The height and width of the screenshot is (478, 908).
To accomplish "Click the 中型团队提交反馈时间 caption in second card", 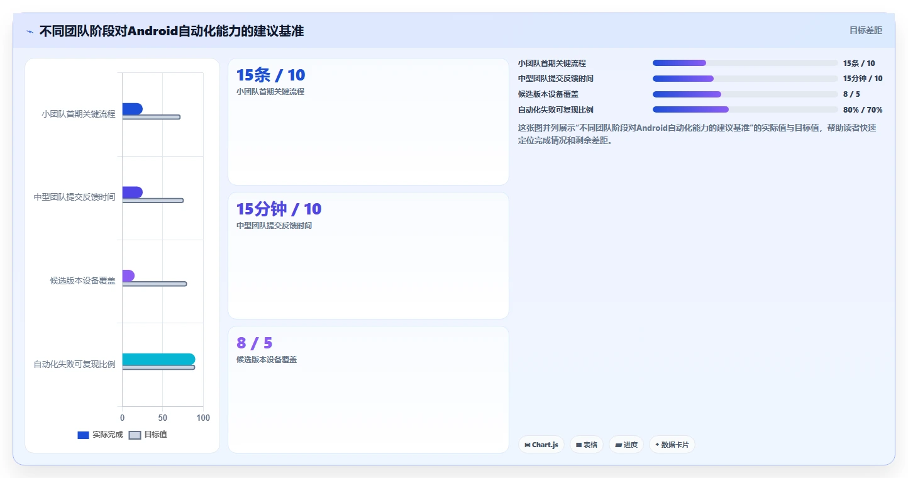I will tap(274, 225).
